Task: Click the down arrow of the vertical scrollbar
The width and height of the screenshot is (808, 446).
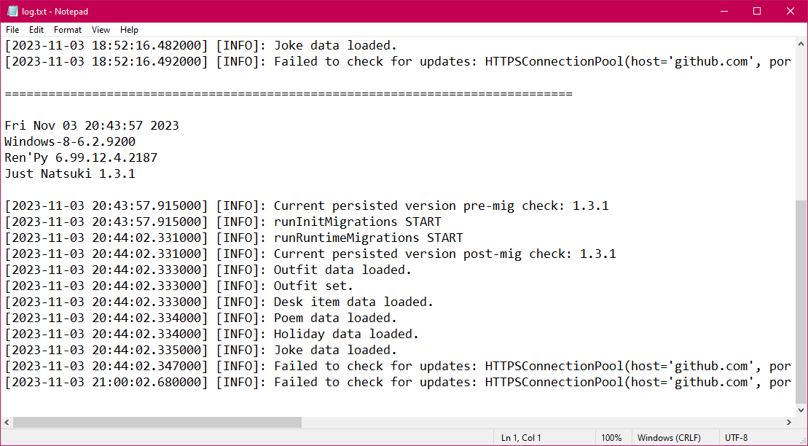Action: pos(802,409)
